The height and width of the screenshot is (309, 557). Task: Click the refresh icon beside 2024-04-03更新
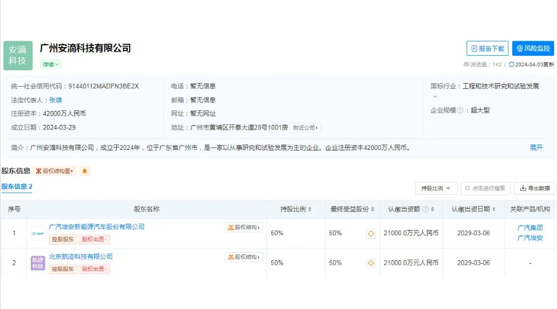pyautogui.click(x=511, y=64)
